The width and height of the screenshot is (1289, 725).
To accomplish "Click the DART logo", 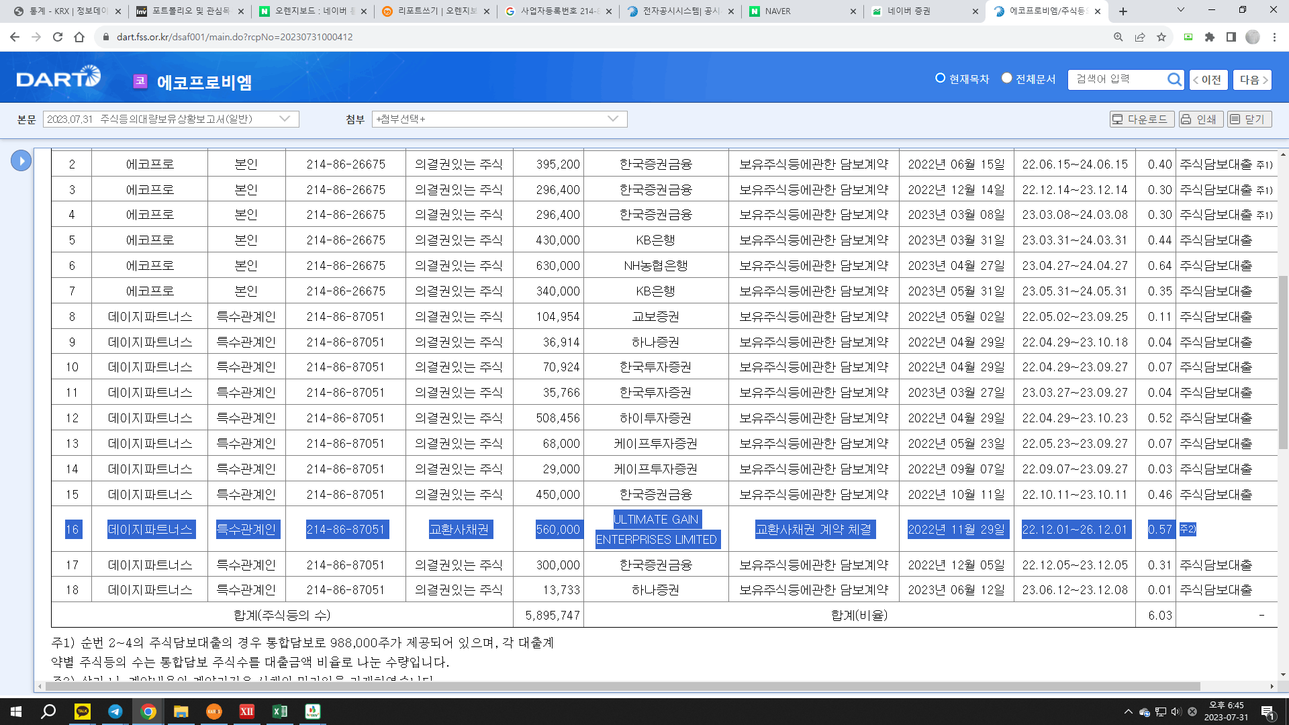I will pyautogui.click(x=58, y=78).
